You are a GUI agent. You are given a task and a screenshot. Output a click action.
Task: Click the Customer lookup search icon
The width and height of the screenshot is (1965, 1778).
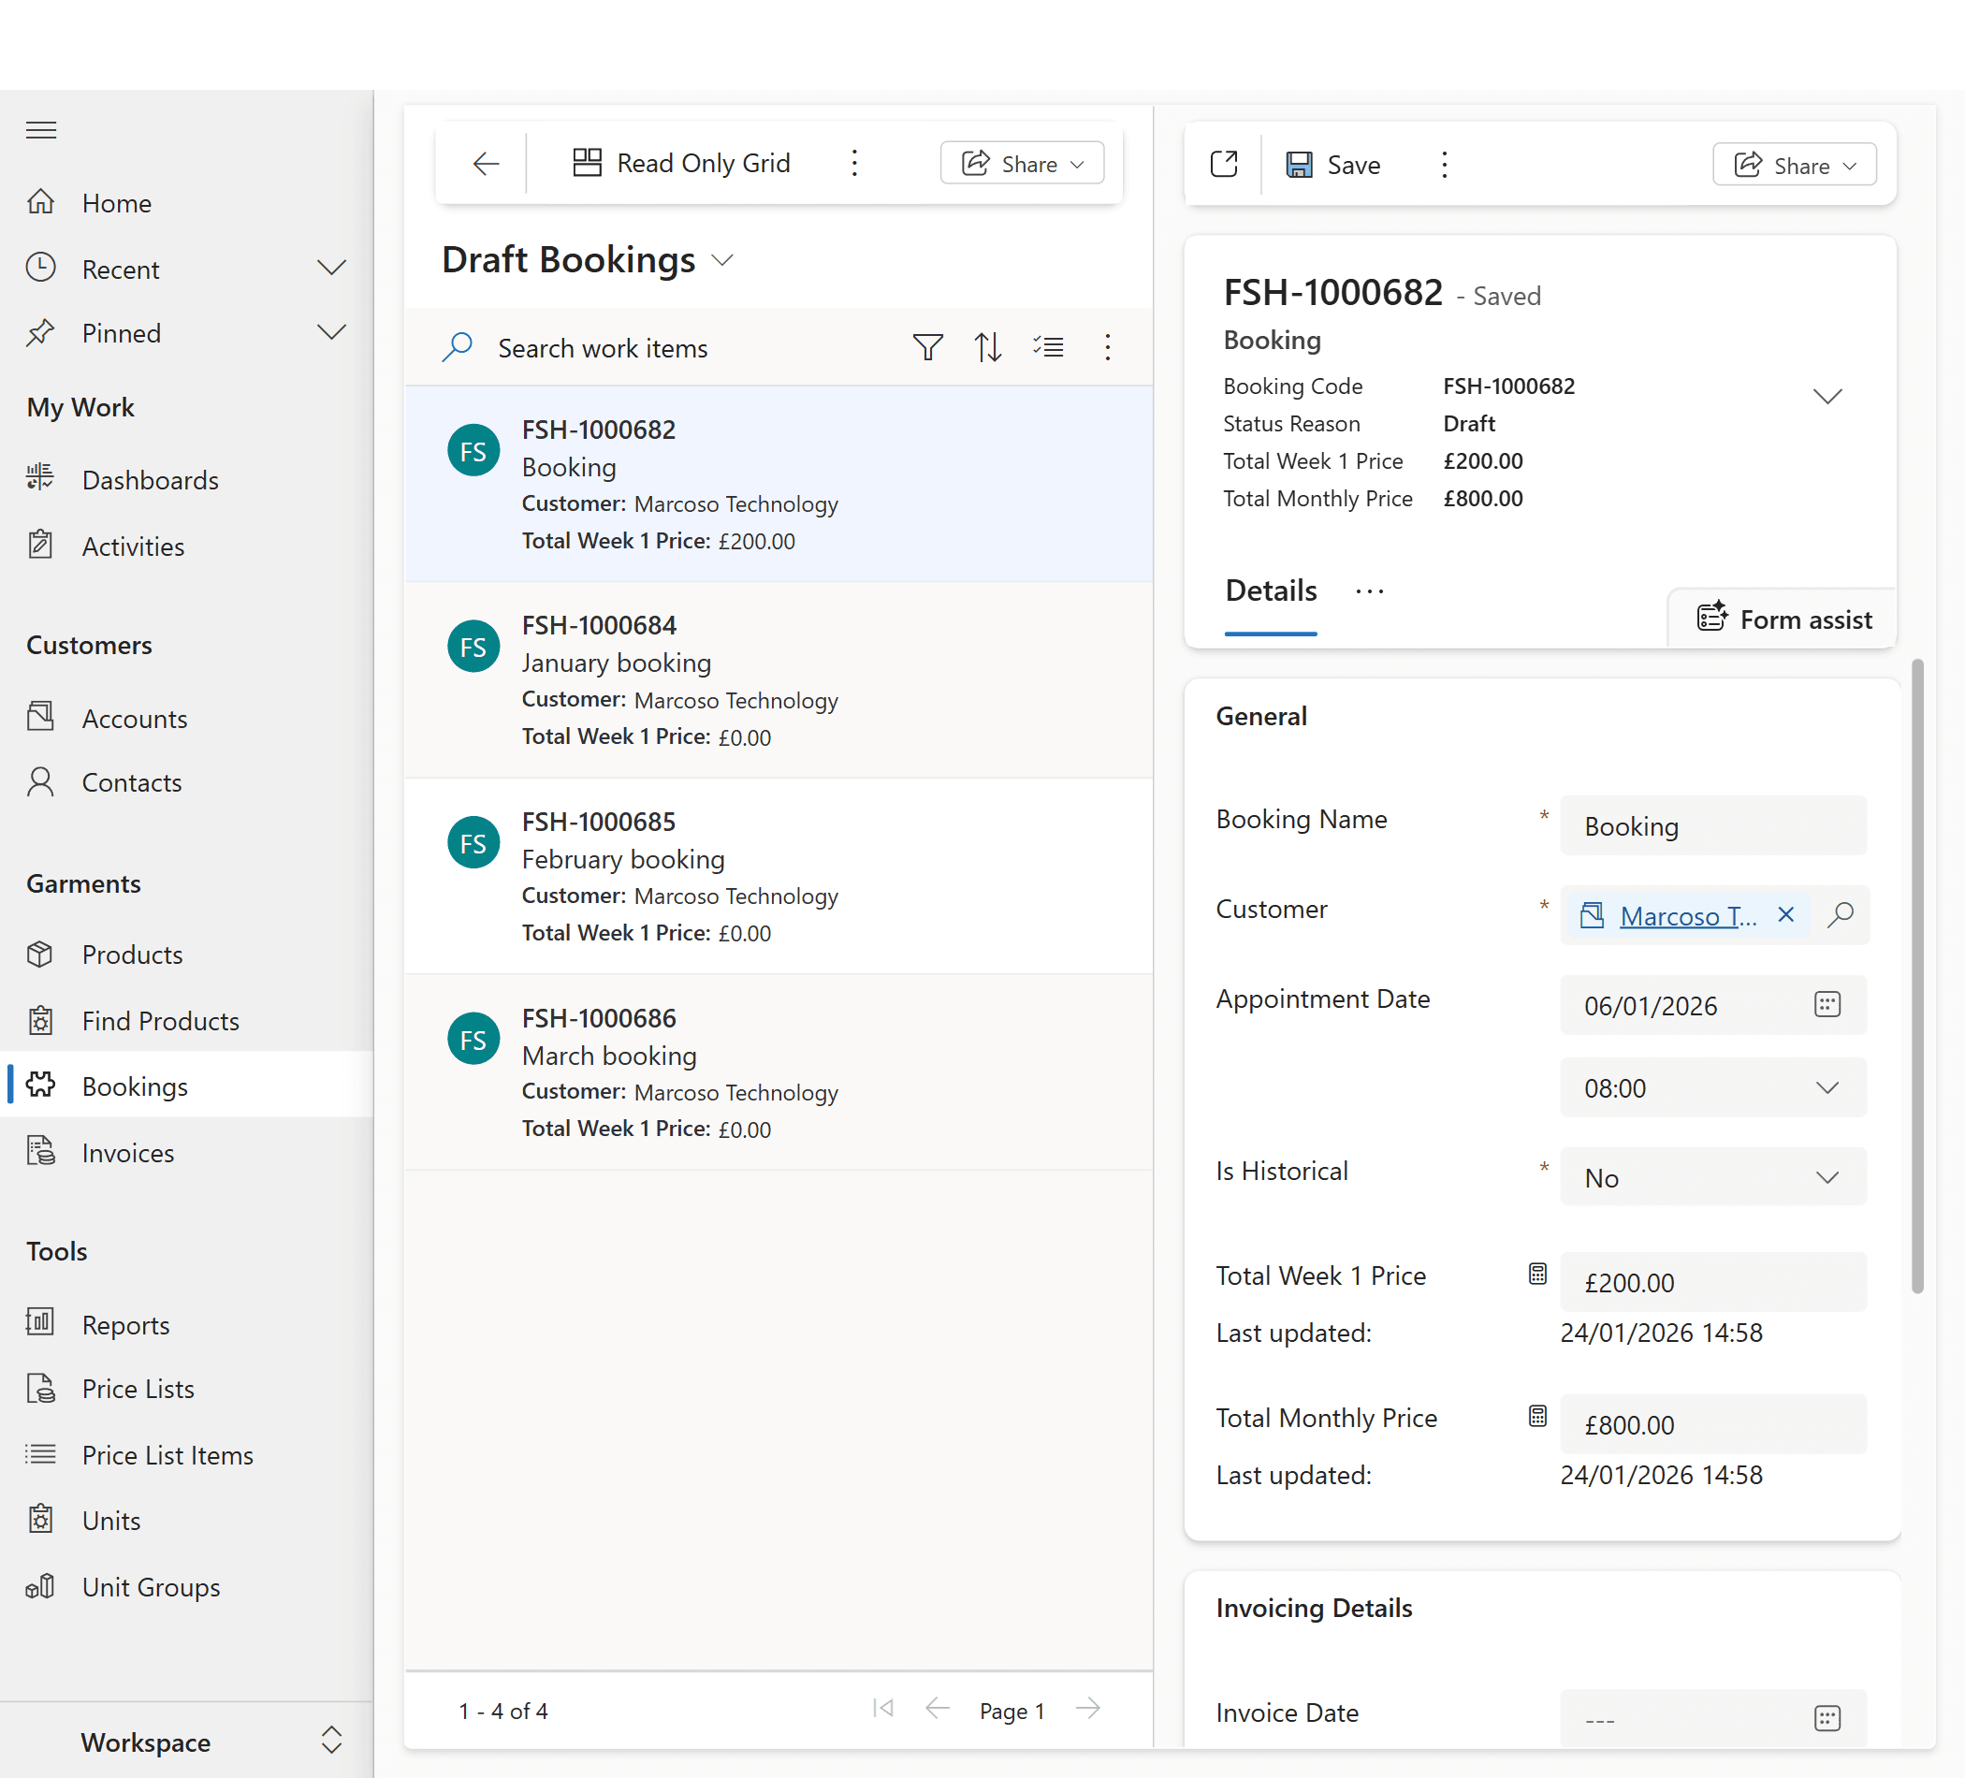pyautogui.click(x=1841, y=914)
